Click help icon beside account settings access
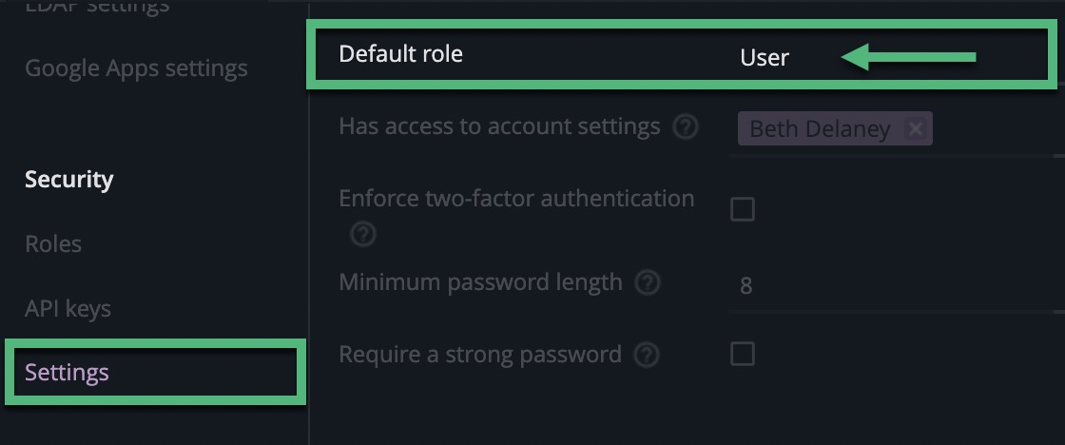Viewport: 1065px width, 445px height. [685, 126]
